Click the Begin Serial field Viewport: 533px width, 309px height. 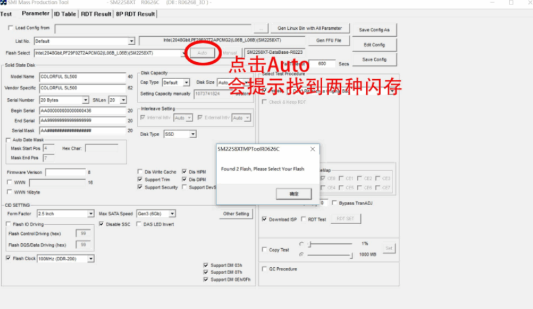(x=82, y=111)
